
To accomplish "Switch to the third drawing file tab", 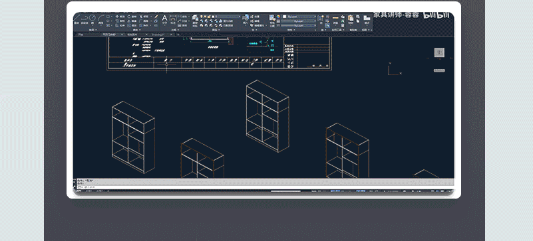I will click(x=132, y=35).
